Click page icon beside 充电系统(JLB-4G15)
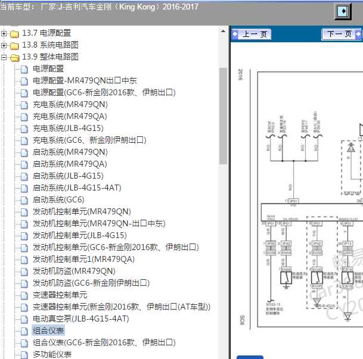Screen dimensions: 363x359 [x=24, y=129]
